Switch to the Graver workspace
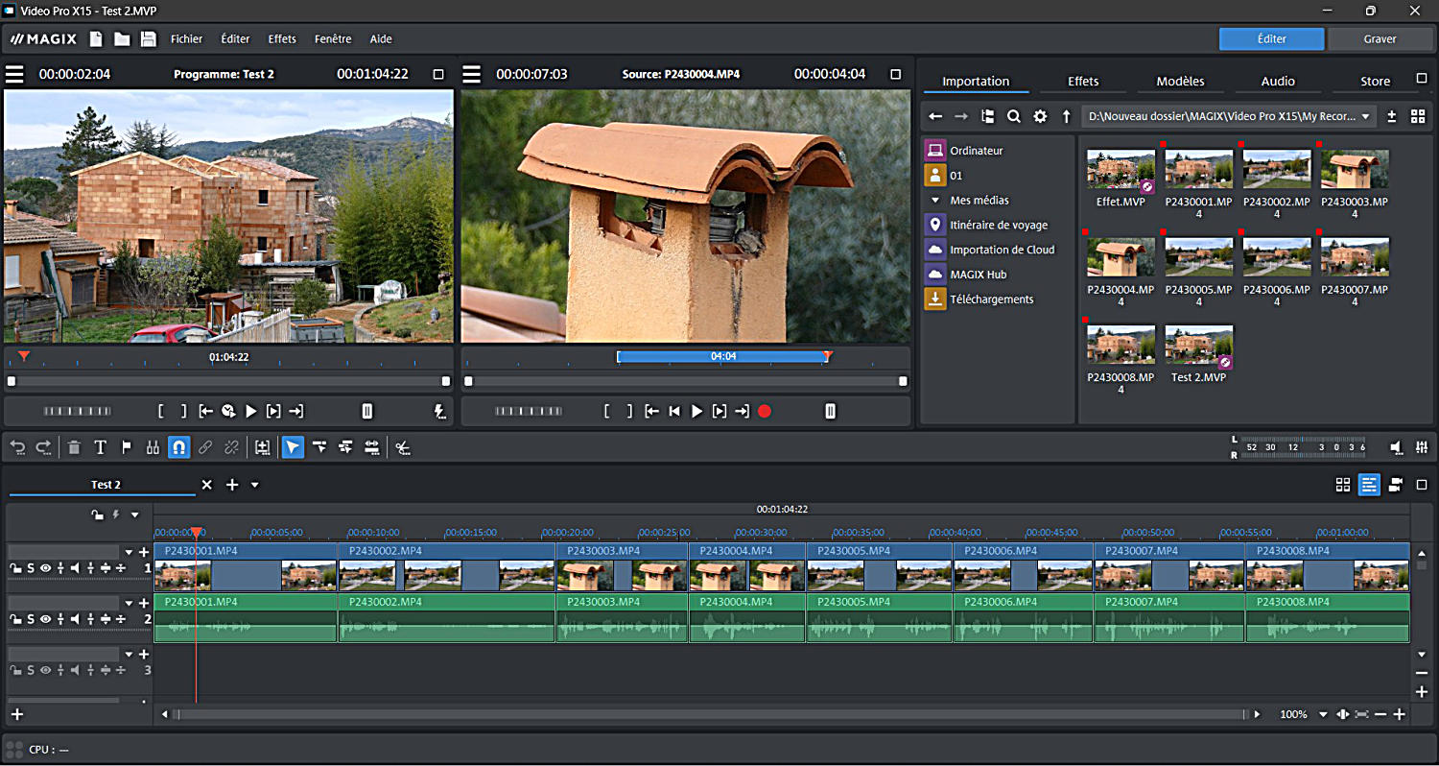 click(x=1380, y=39)
